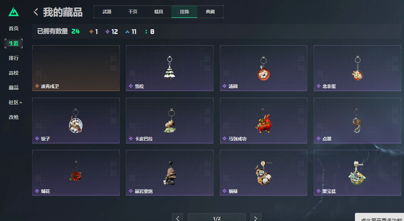Image resolution: width=404 pixels, height=221 pixels.
Task: Pick the red horse 马到成功 charm
Action: (x=263, y=120)
